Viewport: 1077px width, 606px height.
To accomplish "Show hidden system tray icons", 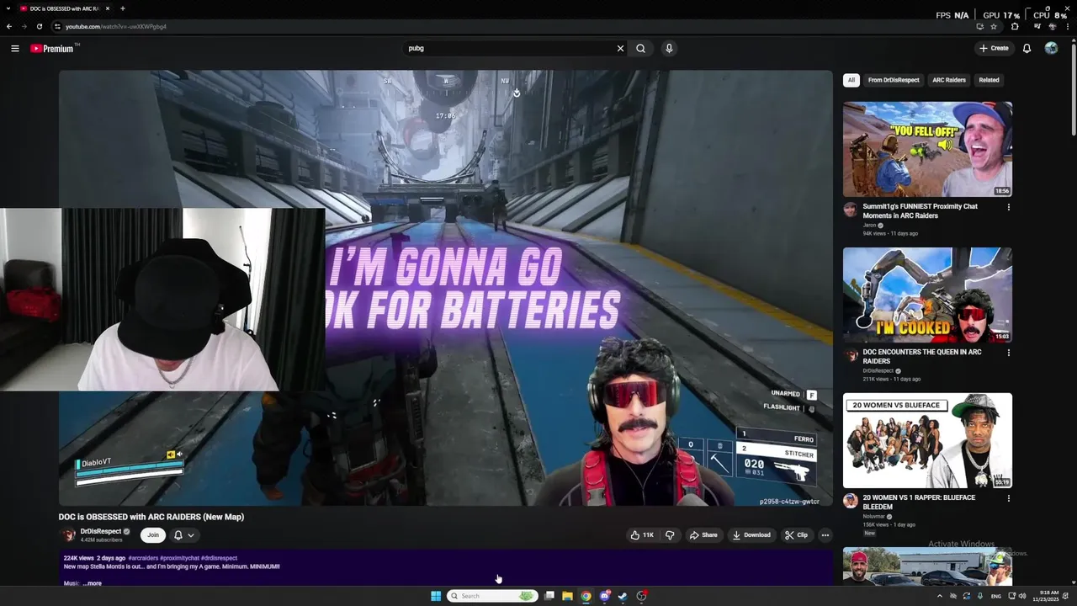I will [940, 596].
